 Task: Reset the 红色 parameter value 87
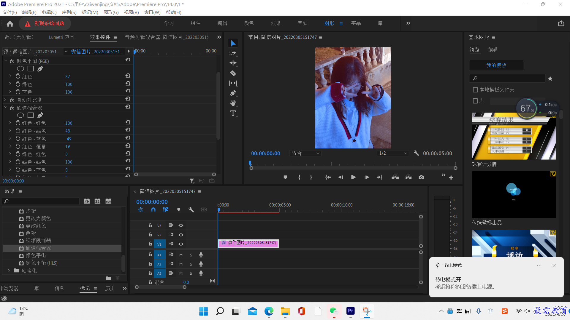click(128, 76)
